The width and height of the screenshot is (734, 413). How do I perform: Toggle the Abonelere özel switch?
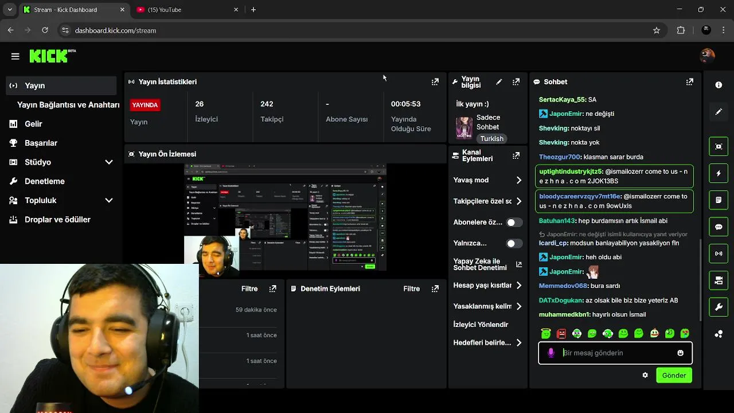[514, 222]
